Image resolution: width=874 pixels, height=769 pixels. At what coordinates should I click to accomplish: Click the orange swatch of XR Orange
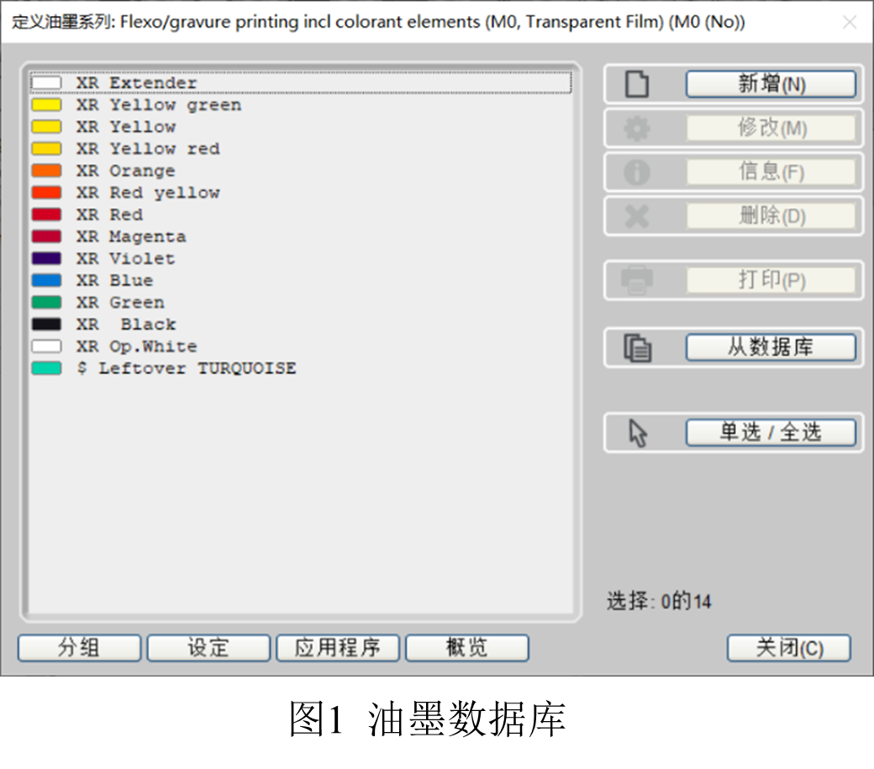point(46,171)
